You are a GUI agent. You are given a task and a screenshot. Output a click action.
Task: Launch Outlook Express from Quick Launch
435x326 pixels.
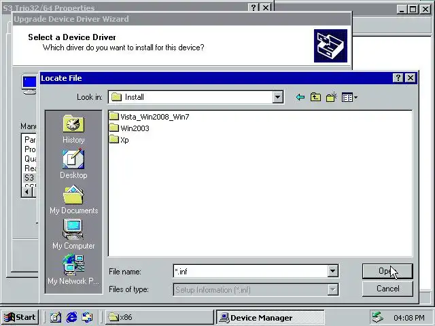coord(87,317)
